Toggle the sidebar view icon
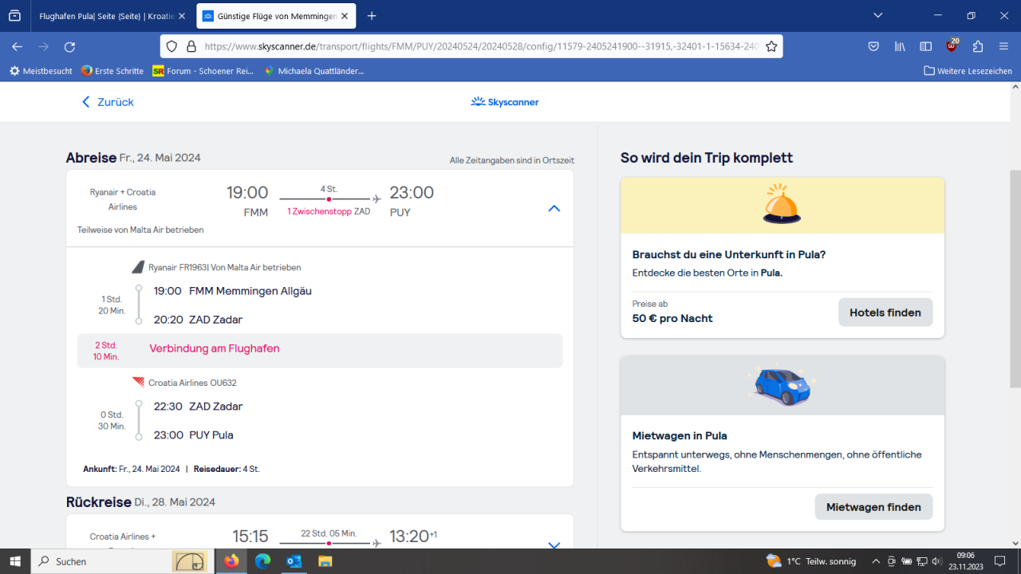This screenshot has height=574, width=1021. point(925,46)
